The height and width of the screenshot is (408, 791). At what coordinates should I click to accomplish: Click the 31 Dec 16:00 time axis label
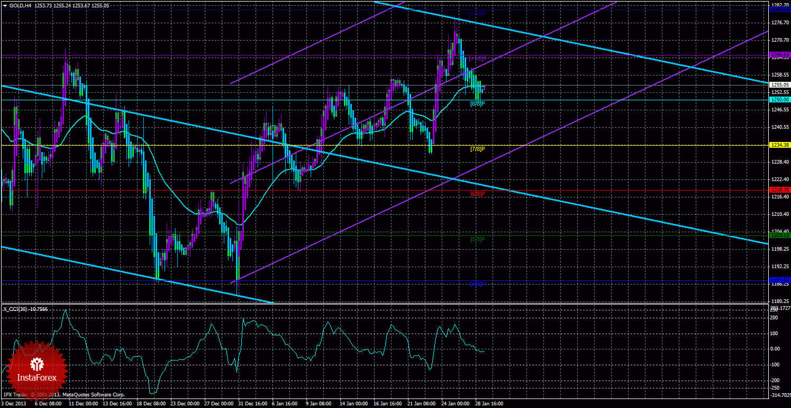pos(253,404)
